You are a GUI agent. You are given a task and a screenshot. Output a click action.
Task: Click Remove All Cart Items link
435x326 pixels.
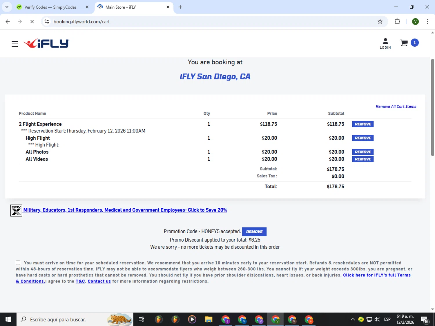[396, 107]
